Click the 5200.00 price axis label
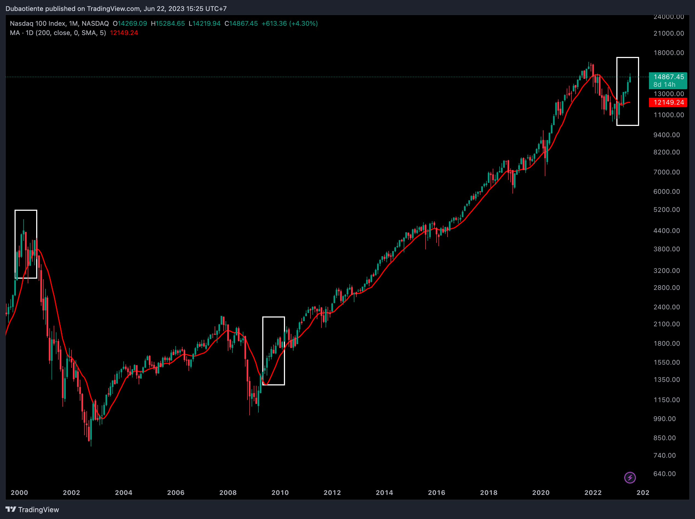Image resolution: width=695 pixels, height=519 pixels. tap(666, 210)
